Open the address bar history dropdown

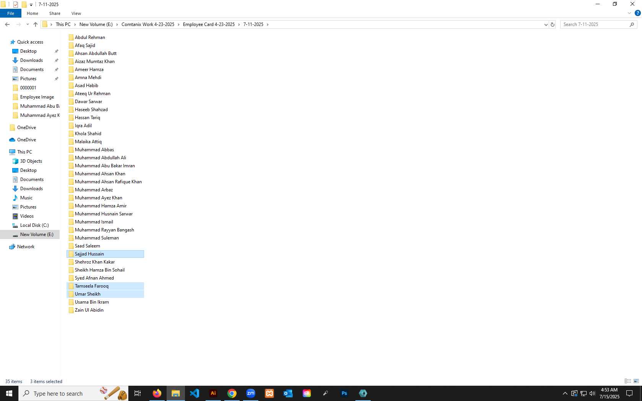click(x=546, y=24)
